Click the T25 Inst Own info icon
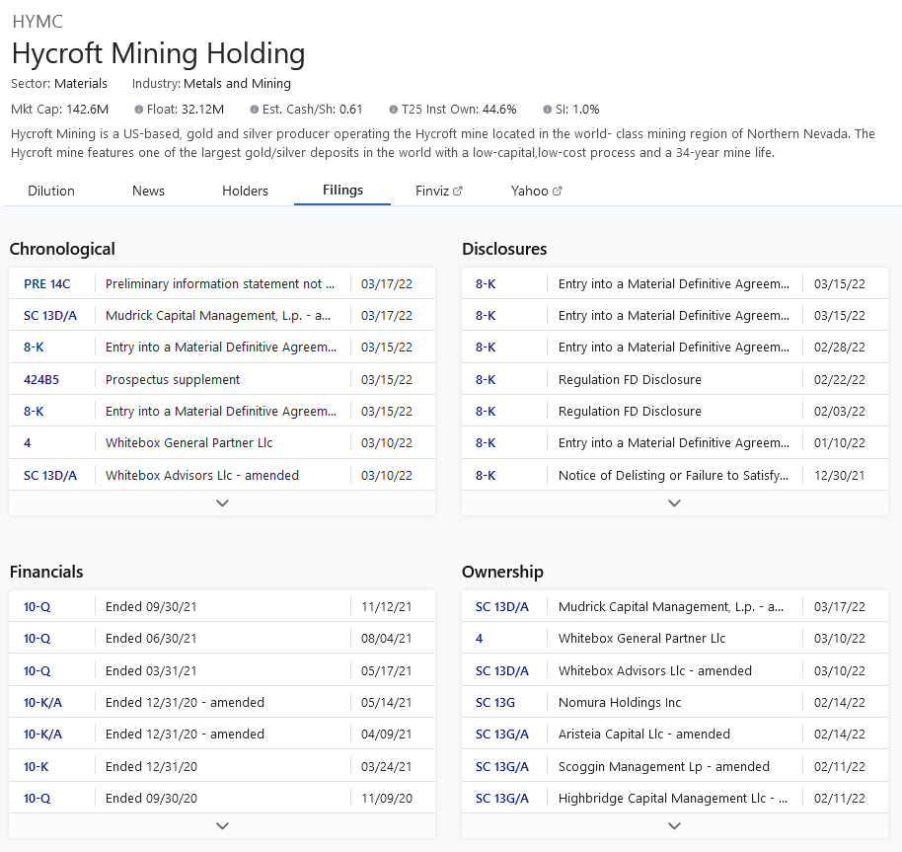902x852 pixels. 394,110
